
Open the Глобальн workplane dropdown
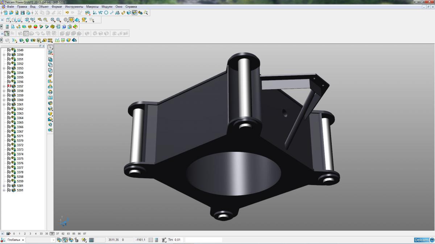pyautogui.click(x=23, y=240)
